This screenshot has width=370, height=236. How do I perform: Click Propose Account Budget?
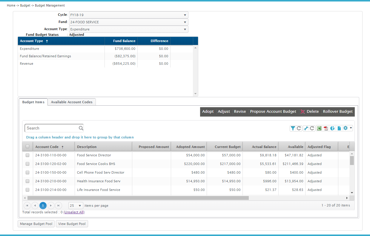pyautogui.click(x=273, y=112)
